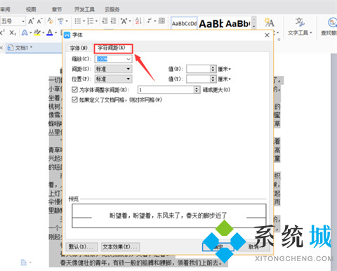Image resolution: width=337 pixels, height=271 pixels.
Task: Click the increase indent icon
Action: click(113, 21)
